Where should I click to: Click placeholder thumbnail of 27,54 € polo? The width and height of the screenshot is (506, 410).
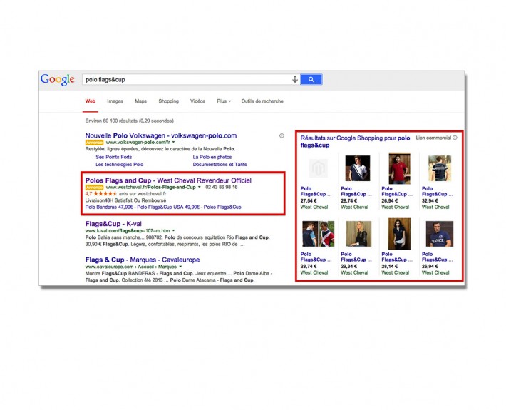318,168
